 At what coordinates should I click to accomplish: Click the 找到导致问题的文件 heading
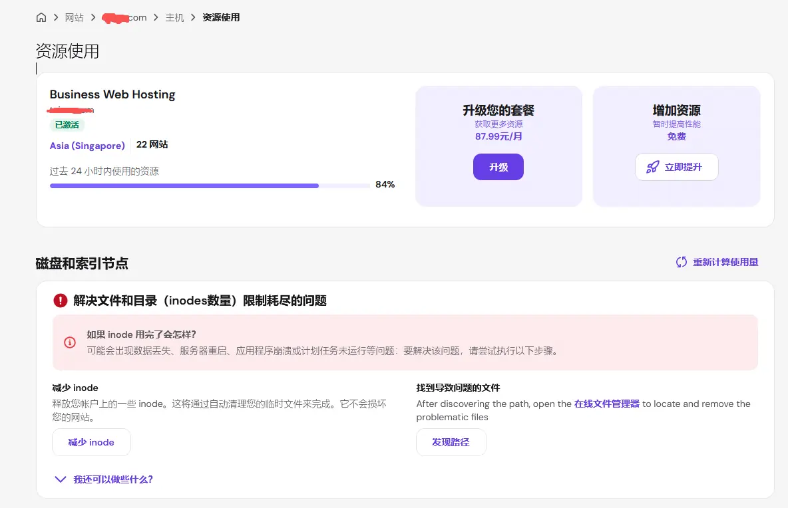(x=459, y=388)
